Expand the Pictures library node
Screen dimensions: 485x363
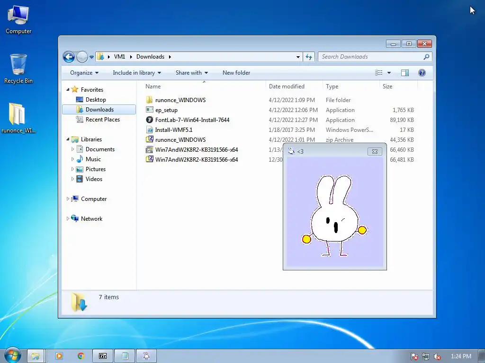pos(72,169)
